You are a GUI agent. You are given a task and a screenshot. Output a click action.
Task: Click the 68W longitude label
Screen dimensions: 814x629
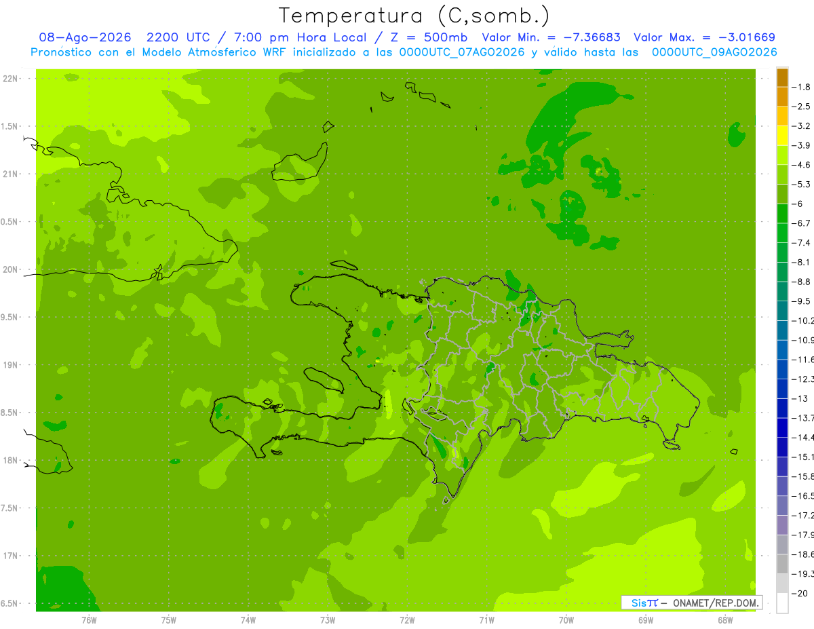pos(725,620)
